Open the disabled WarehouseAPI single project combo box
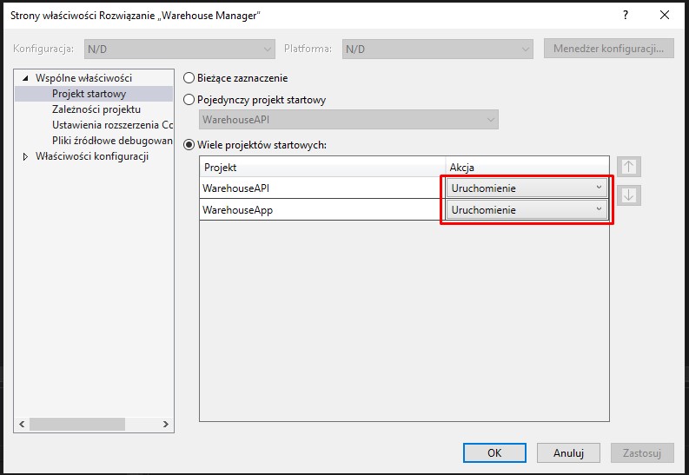The image size is (689, 475). tap(348, 120)
